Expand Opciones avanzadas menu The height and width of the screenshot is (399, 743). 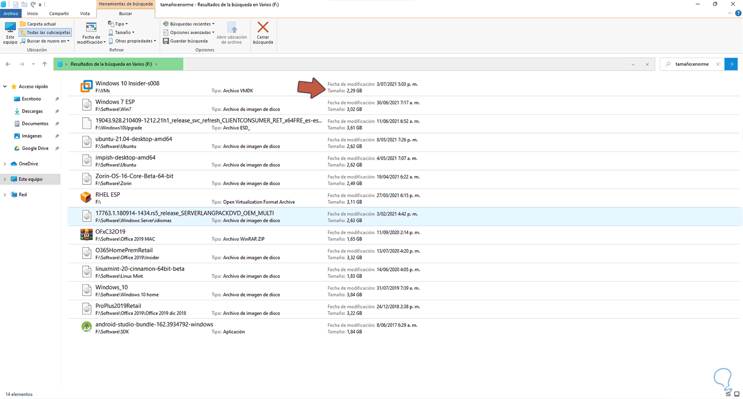188,32
